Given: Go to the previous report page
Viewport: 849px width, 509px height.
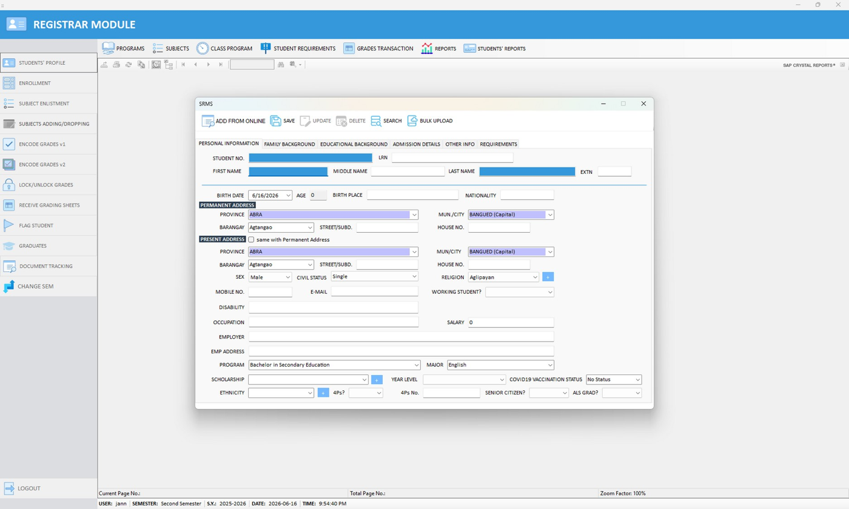Looking at the screenshot, I should pos(195,64).
